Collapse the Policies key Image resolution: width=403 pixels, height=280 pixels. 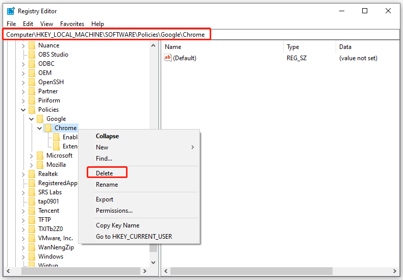pos(23,110)
